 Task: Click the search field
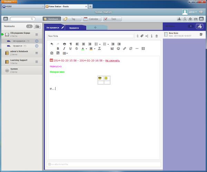point(22,19)
